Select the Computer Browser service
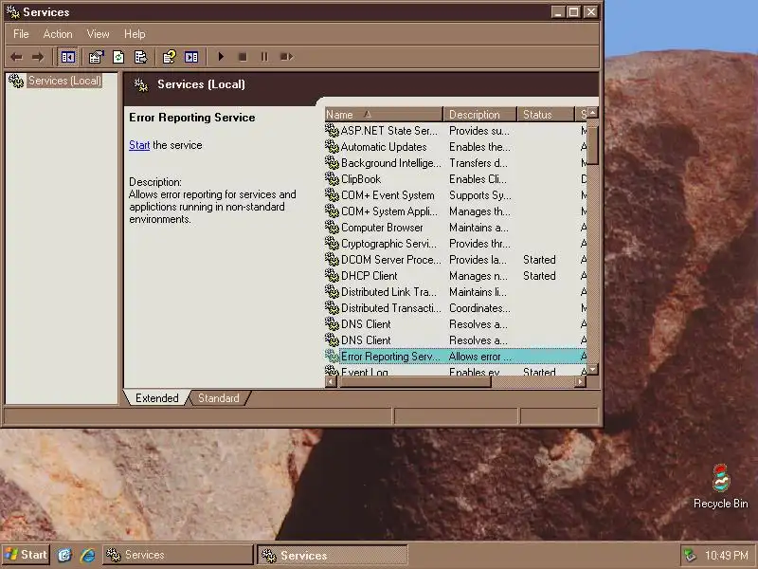This screenshot has height=569, width=758. [x=456, y=228]
